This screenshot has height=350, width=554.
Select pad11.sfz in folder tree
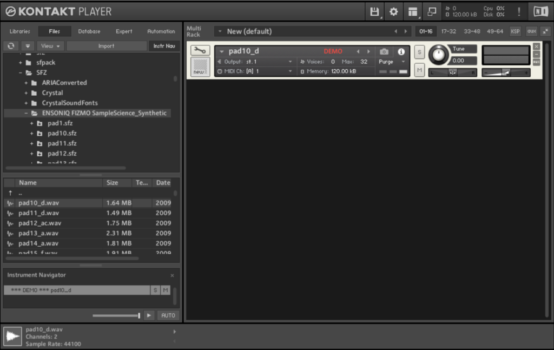pos(62,143)
